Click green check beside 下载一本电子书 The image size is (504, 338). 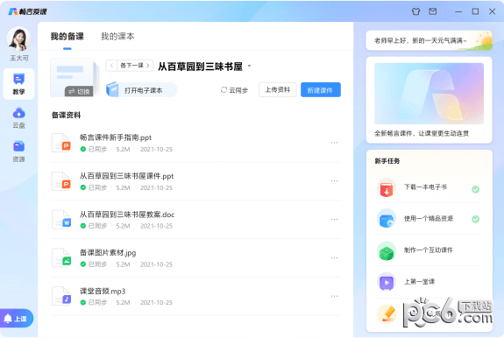tap(475, 189)
